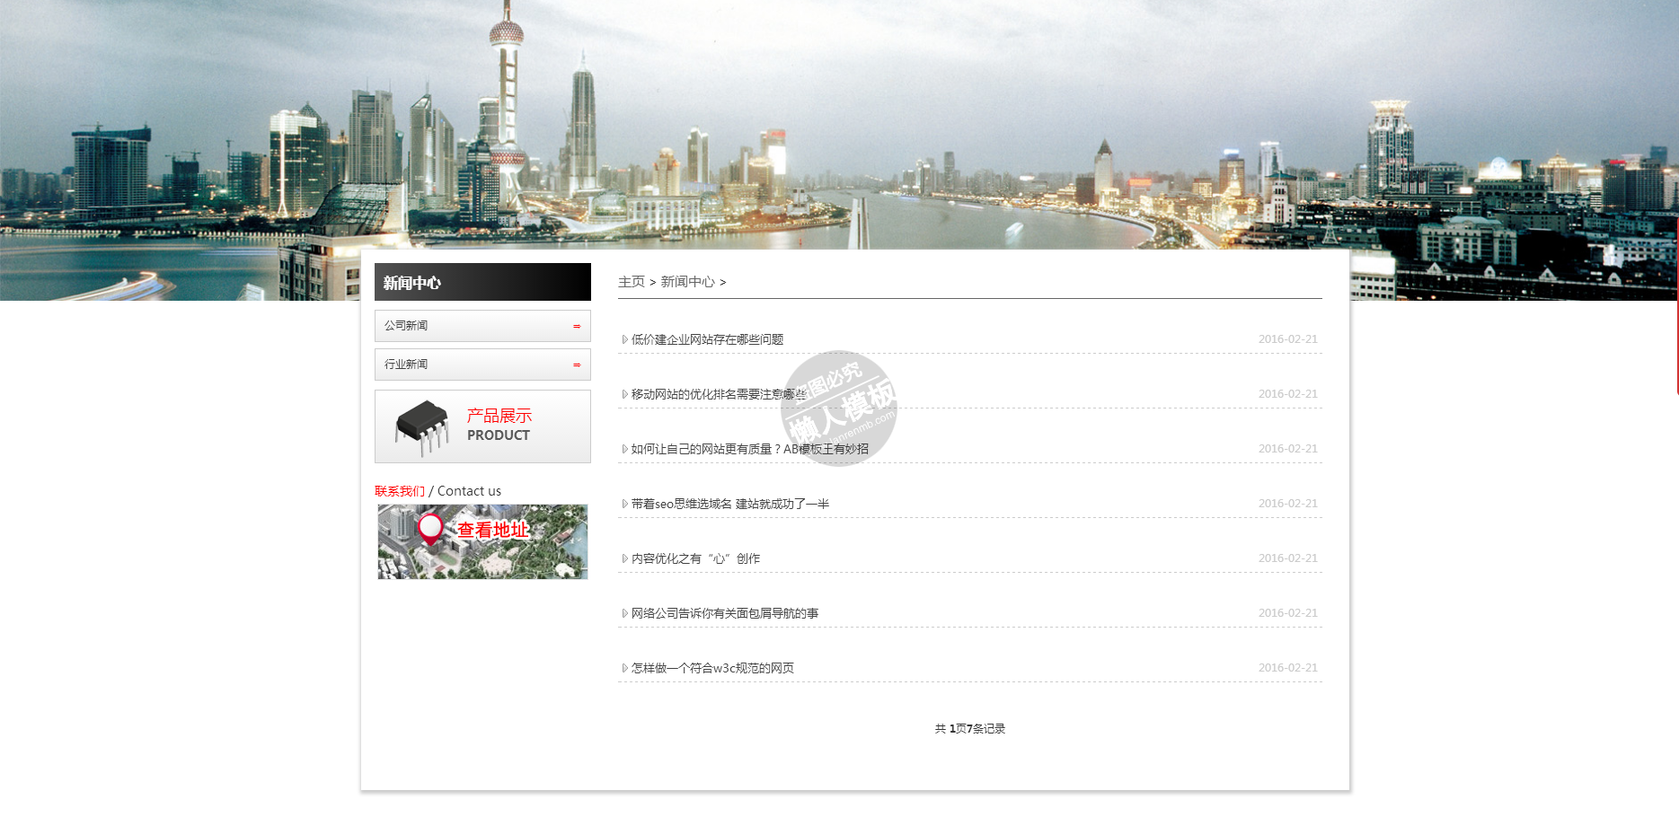Click the 产品展示 PRODUCT text
Viewport: 1679px width, 817px height.
(499, 426)
